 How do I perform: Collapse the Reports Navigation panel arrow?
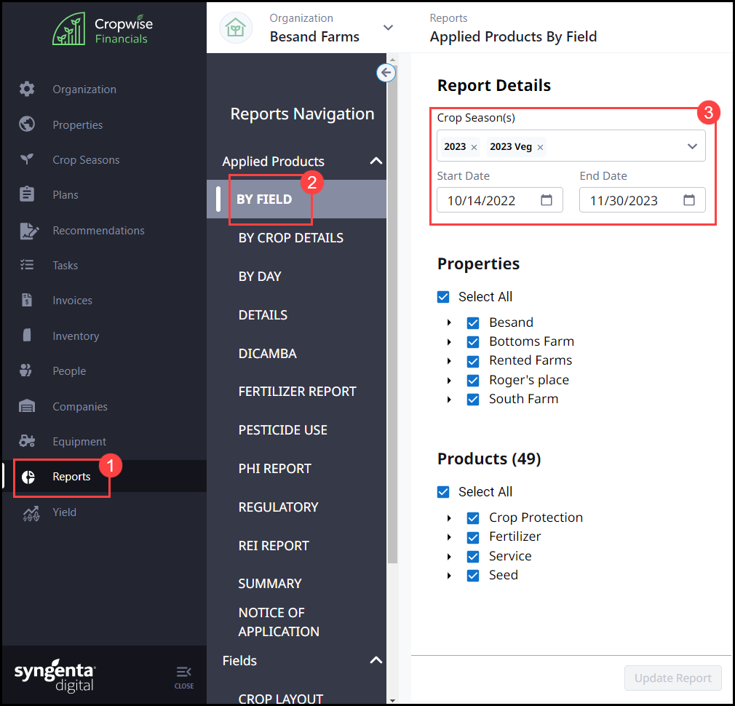pos(386,73)
